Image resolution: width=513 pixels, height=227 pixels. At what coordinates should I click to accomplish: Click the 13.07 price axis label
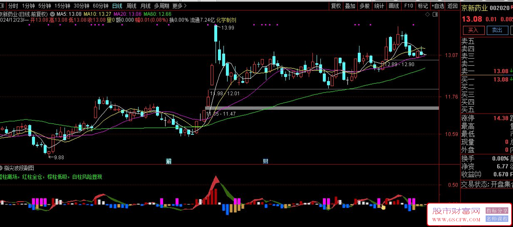pyautogui.click(x=451, y=55)
